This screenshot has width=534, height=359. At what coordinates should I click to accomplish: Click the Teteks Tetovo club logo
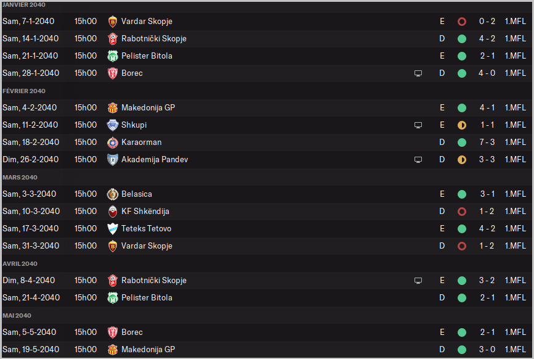point(112,228)
